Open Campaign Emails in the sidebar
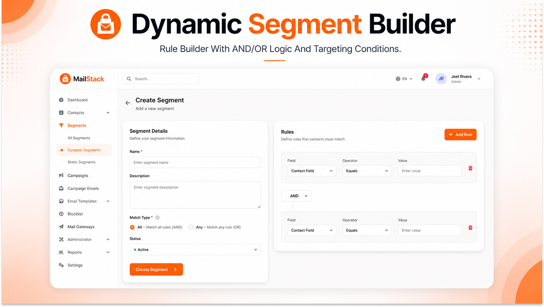 point(83,189)
